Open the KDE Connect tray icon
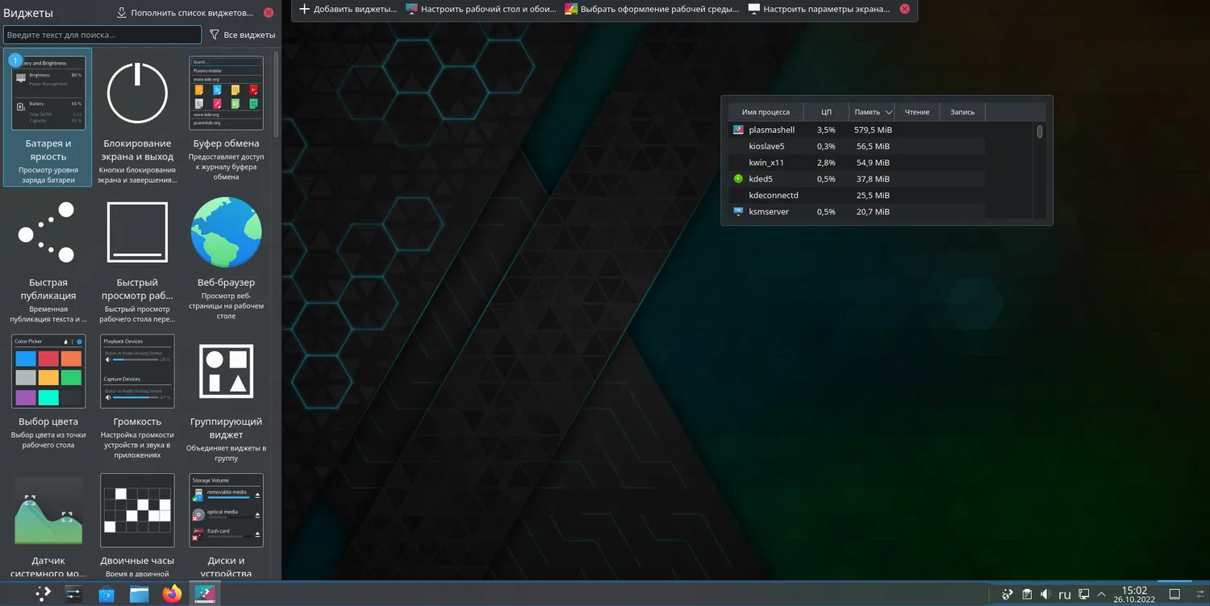Viewport: 1210px width, 606px height. (1008, 595)
